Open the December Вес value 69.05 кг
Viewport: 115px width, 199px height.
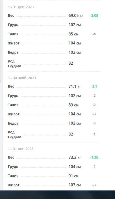click(76, 16)
